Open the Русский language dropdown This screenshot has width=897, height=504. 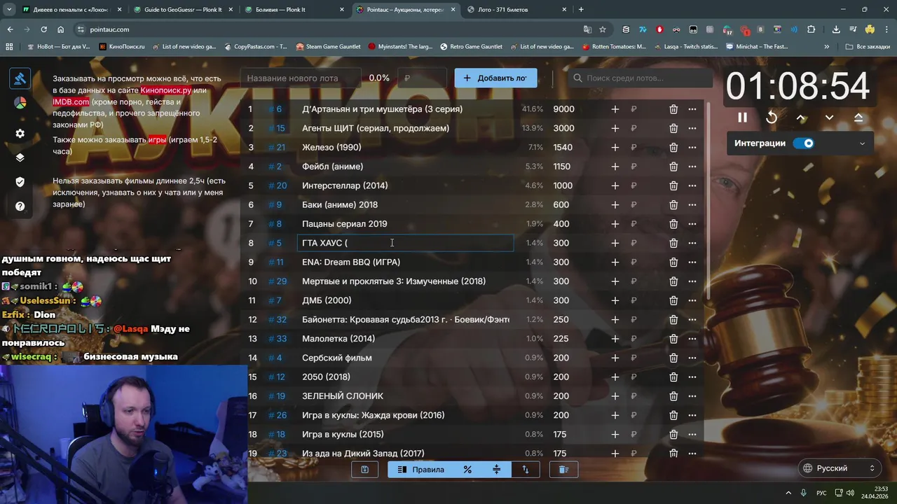pos(840,468)
